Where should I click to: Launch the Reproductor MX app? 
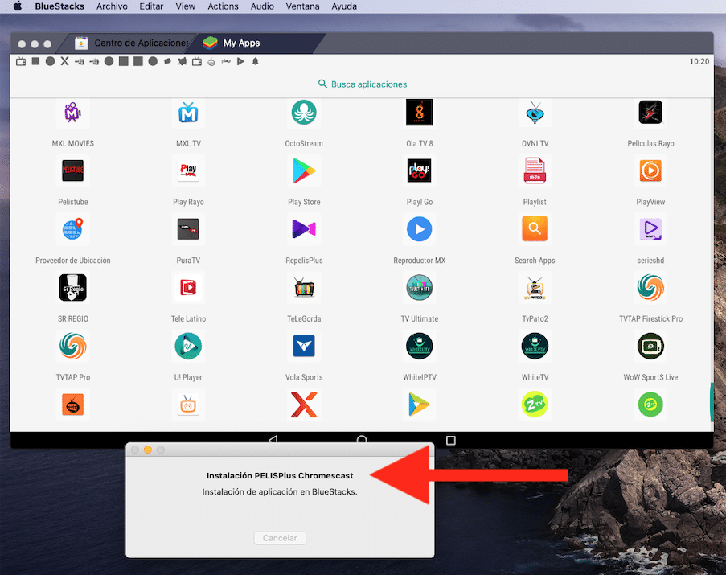pyautogui.click(x=419, y=229)
